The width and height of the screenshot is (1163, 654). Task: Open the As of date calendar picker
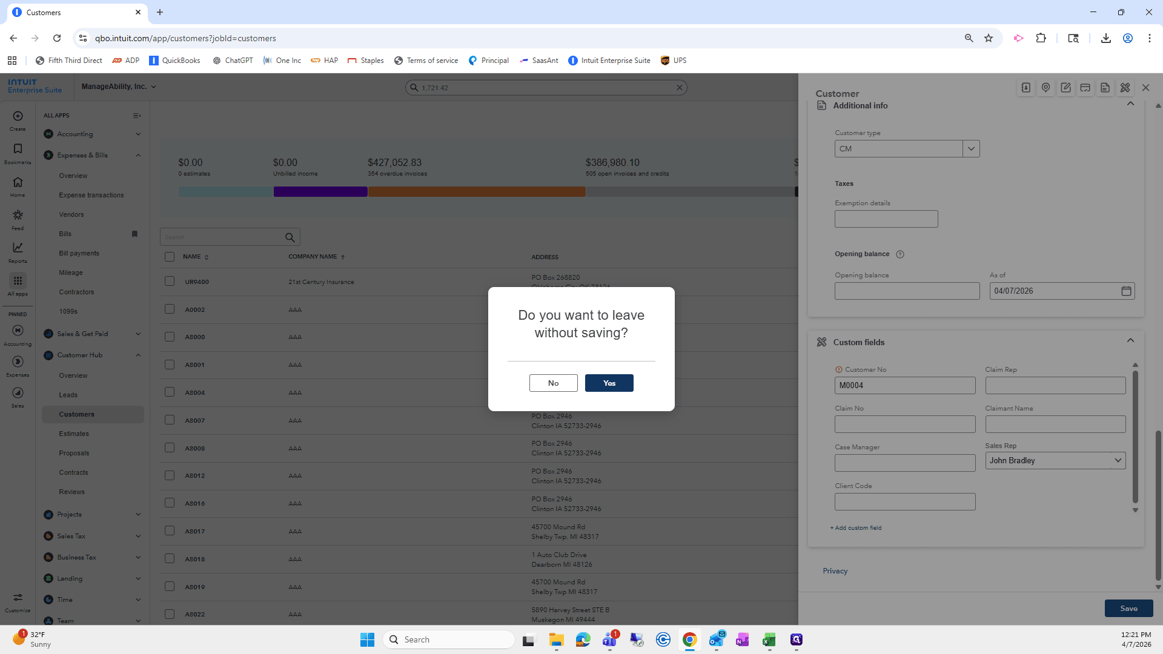click(x=1126, y=291)
